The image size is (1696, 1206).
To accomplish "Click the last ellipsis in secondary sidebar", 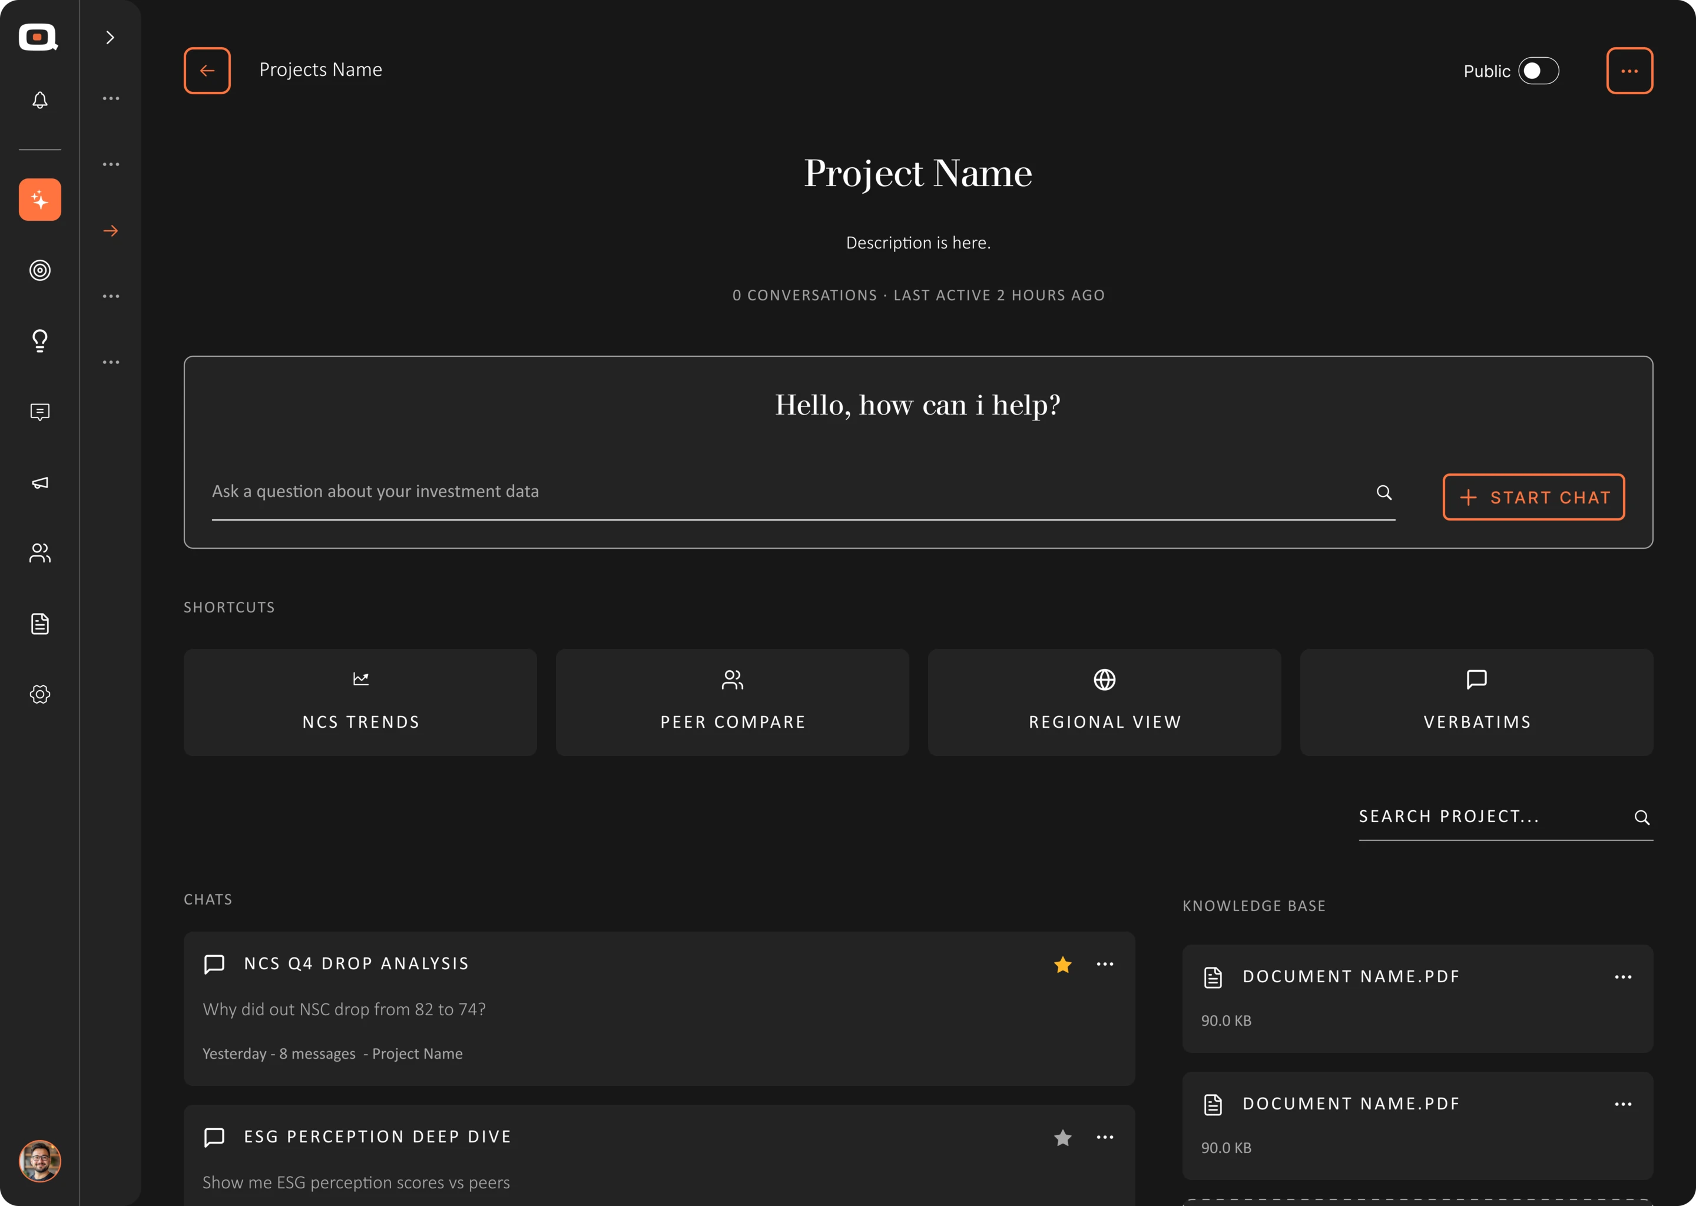I will [x=111, y=362].
